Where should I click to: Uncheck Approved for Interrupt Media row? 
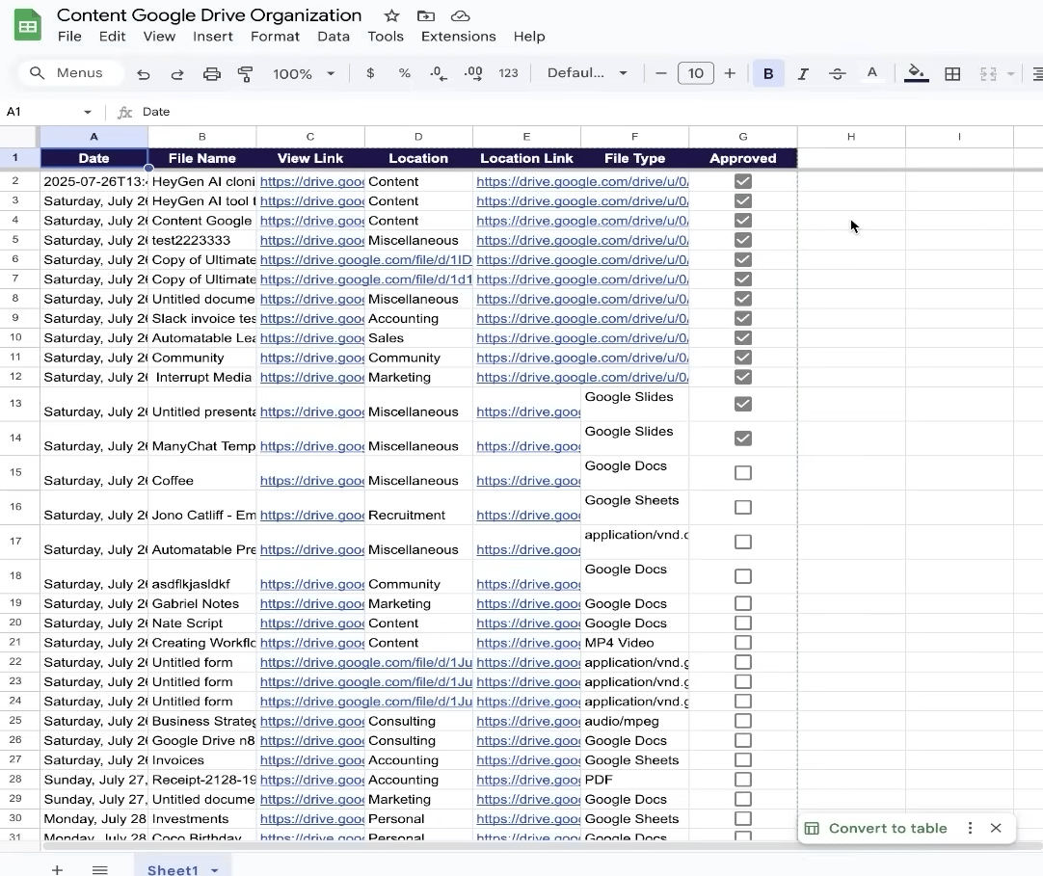(743, 377)
